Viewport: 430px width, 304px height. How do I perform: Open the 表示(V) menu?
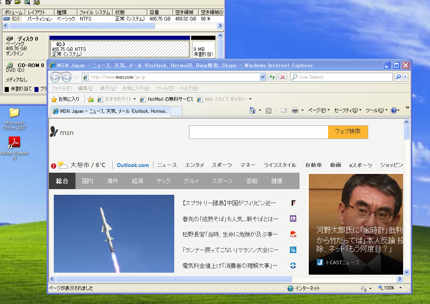[x=108, y=88]
